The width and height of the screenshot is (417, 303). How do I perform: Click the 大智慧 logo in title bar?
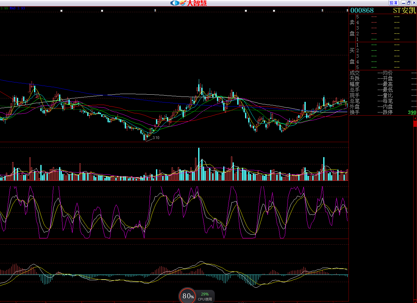(197, 3)
